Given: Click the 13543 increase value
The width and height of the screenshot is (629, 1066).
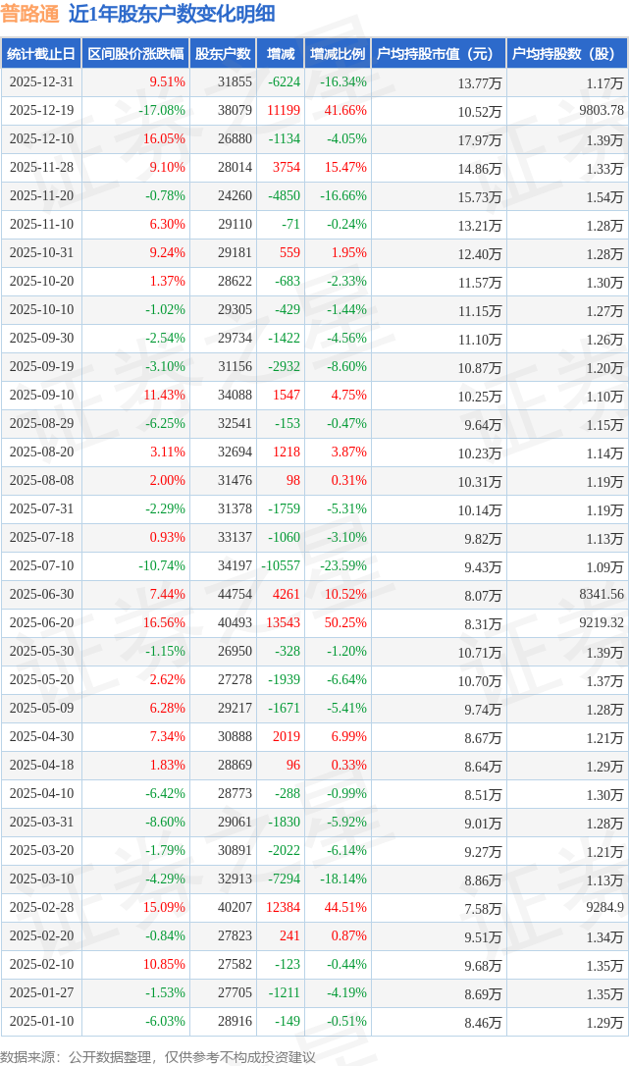Looking at the screenshot, I should 283,623.
